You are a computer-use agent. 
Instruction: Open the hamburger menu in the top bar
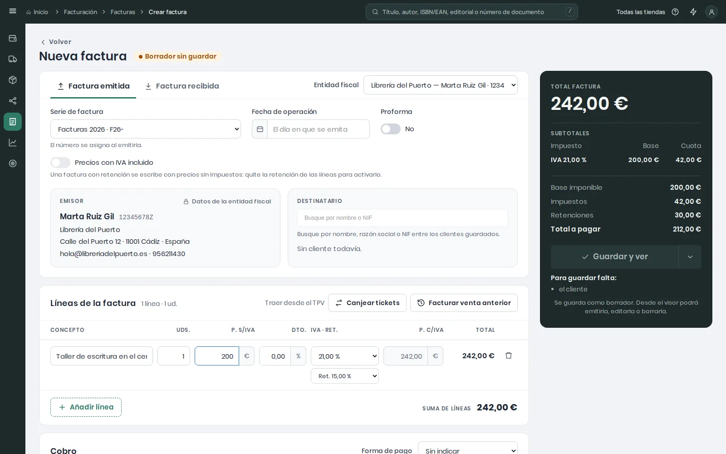point(13,11)
